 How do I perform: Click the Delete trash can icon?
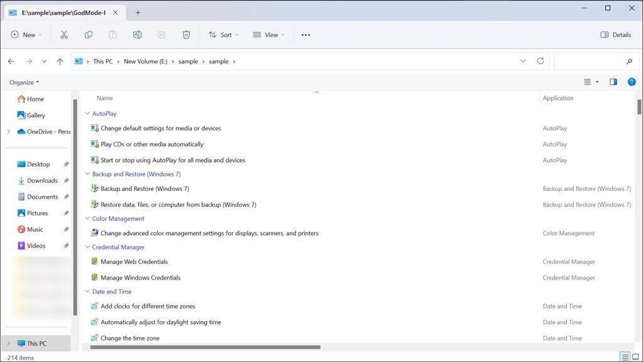click(x=186, y=35)
